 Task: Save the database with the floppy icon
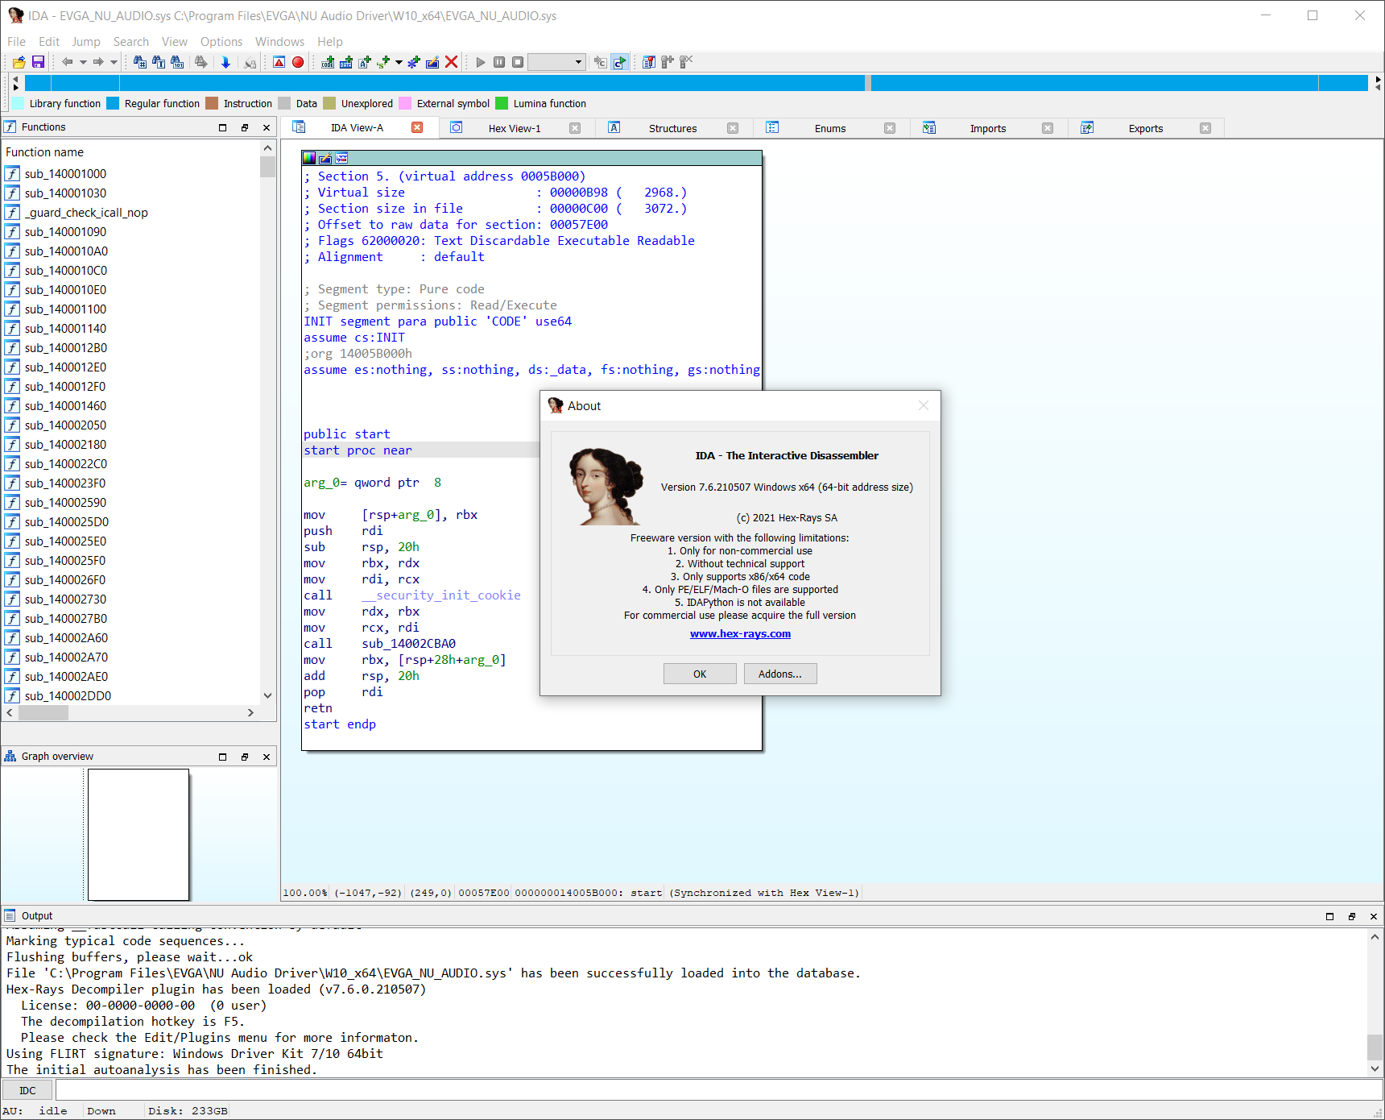pyautogui.click(x=38, y=62)
